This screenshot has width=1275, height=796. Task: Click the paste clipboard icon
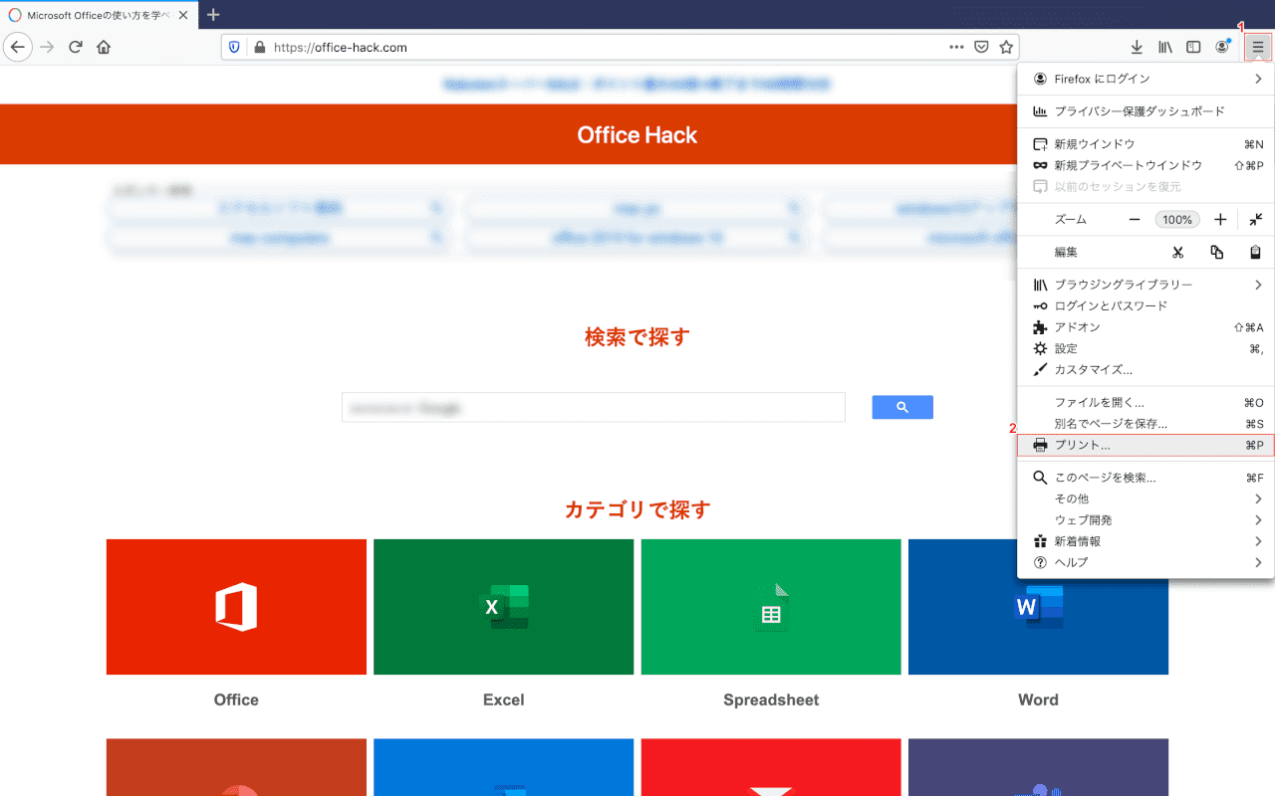coord(1255,252)
